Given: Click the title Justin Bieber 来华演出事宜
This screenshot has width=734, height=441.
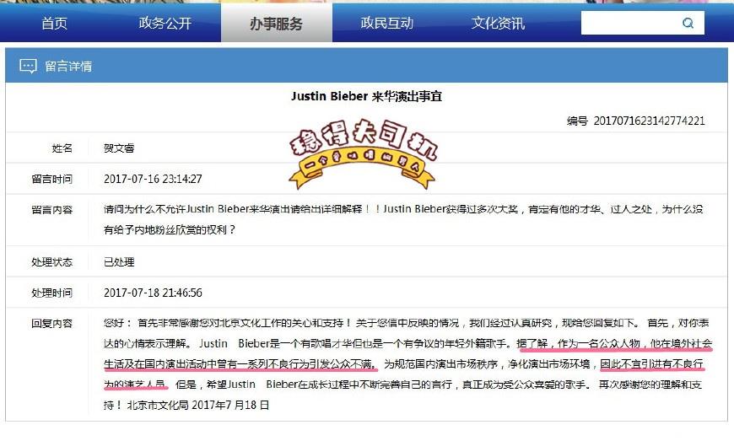Looking at the screenshot, I should [366, 96].
